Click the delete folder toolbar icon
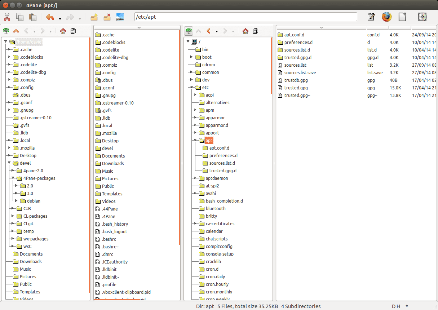The image size is (438, 310). pyautogui.click(x=107, y=17)
